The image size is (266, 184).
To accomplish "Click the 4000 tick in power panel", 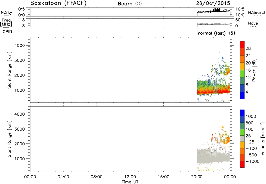I will pos(20,46).
